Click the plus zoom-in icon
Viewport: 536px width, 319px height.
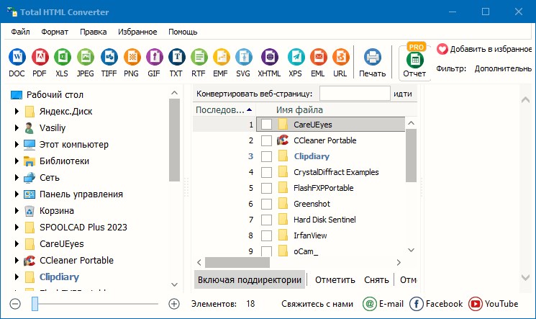tap(174, 304)
